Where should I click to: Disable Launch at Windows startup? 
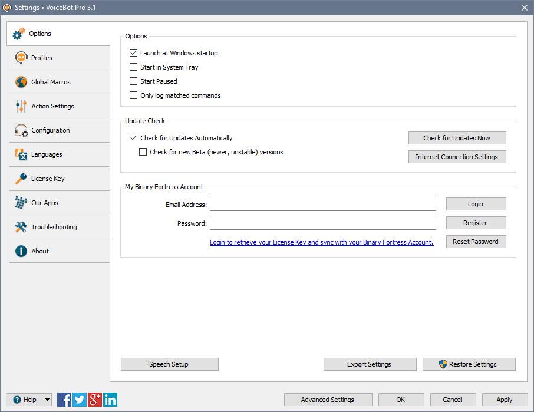click(x=133, y=53)
